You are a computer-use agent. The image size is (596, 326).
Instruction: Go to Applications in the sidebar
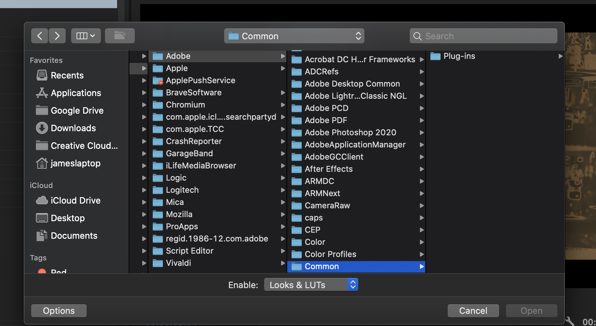coord(76,93)
